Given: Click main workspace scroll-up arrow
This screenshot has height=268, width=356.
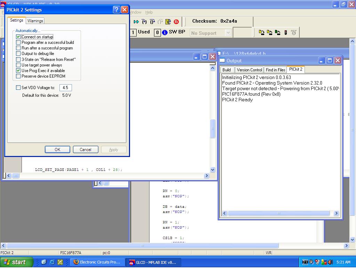Looking at the screenshot, I should pyautogui.click(x=353, y=41).
